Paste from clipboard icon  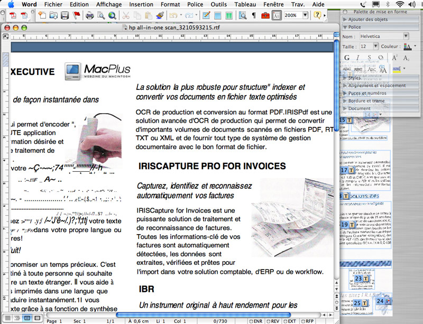click(148, 15)
